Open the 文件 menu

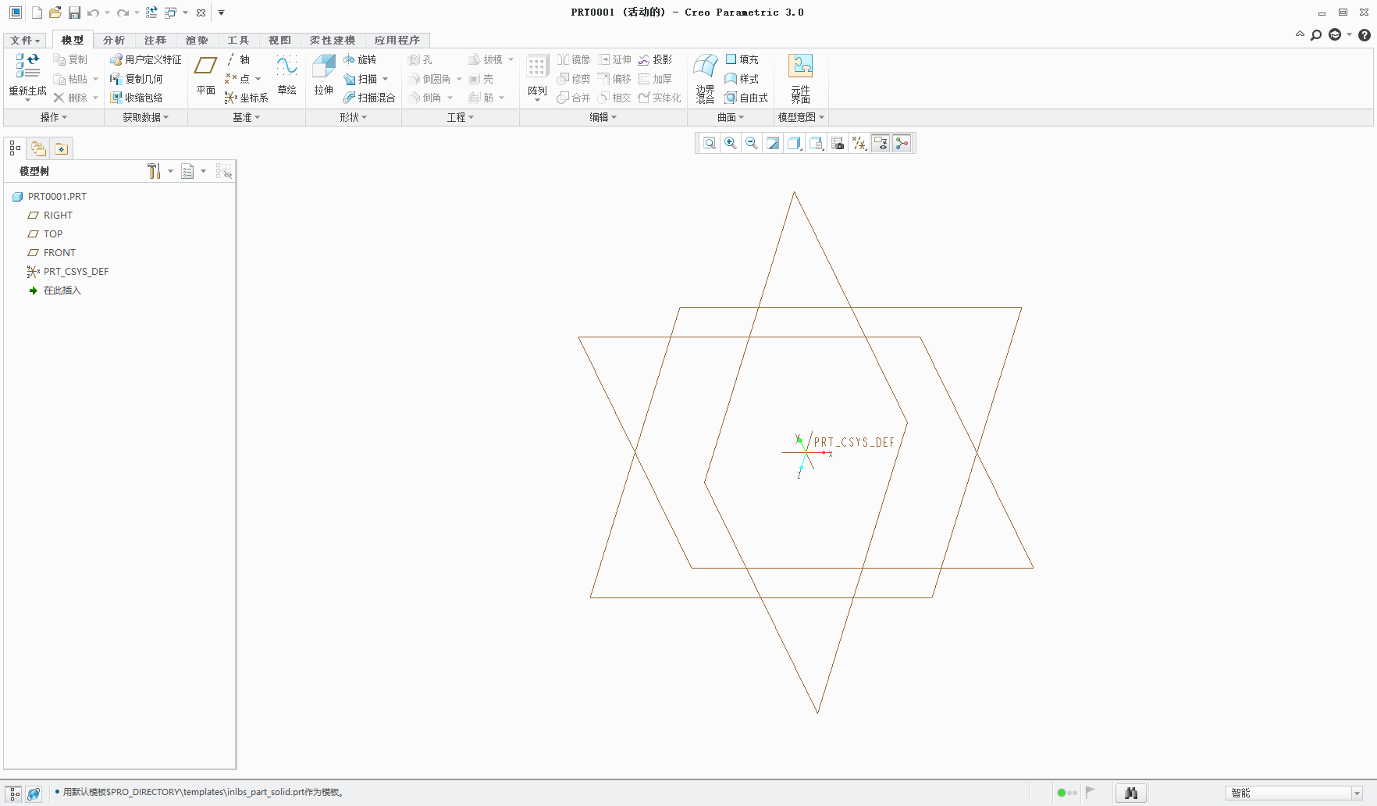[24, 40]
